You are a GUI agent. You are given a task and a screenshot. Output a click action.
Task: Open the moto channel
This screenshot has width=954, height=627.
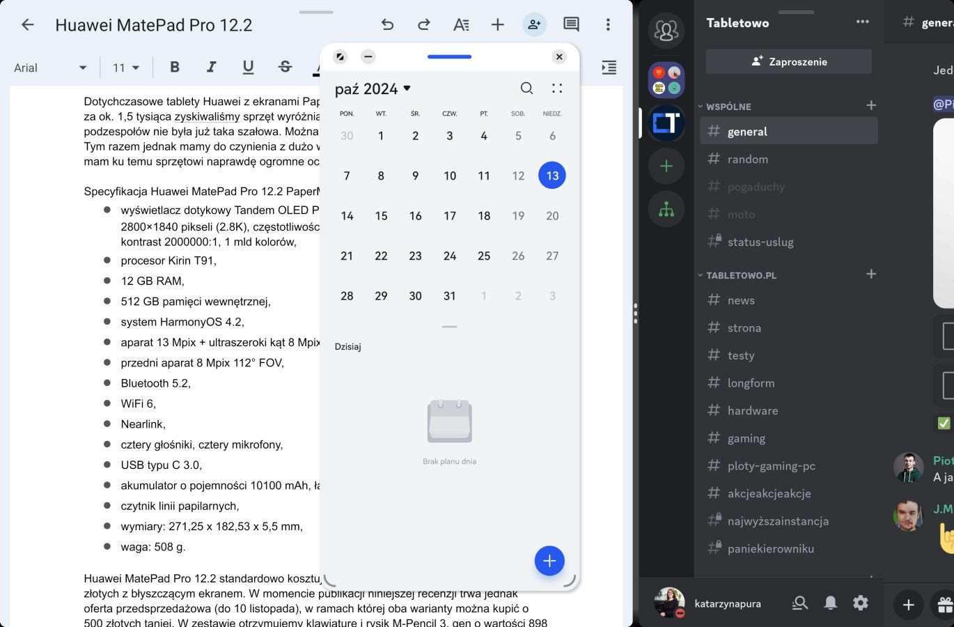(789, 215)
